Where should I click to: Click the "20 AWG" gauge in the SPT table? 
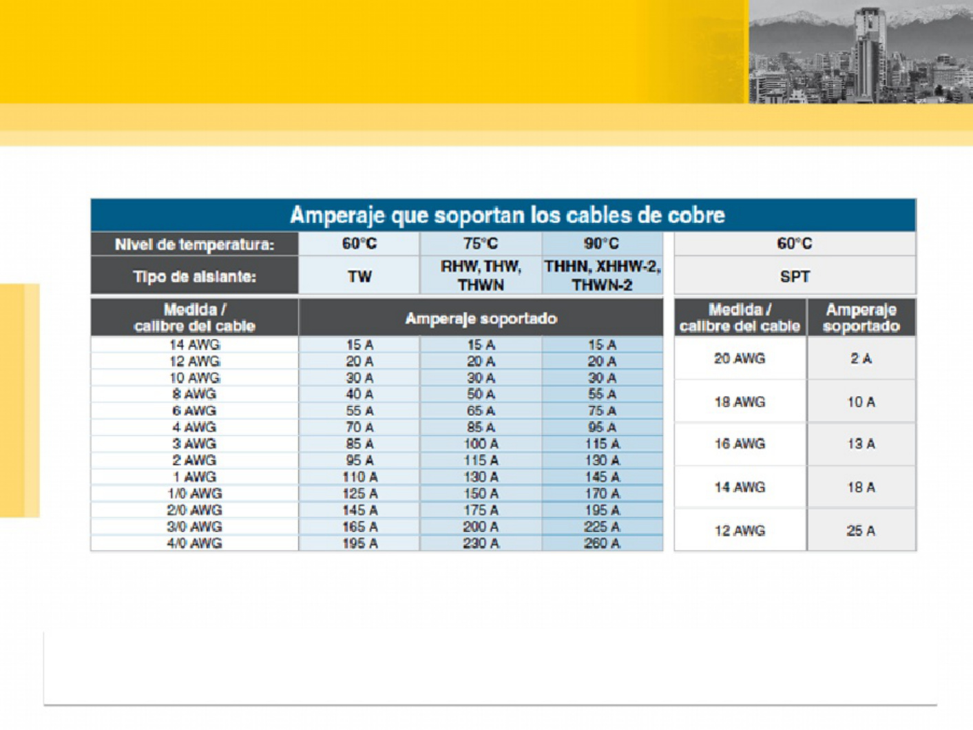coord(740,359)
